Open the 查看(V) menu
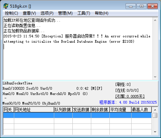The image size is (161, 138). click(x=29, y=13)
